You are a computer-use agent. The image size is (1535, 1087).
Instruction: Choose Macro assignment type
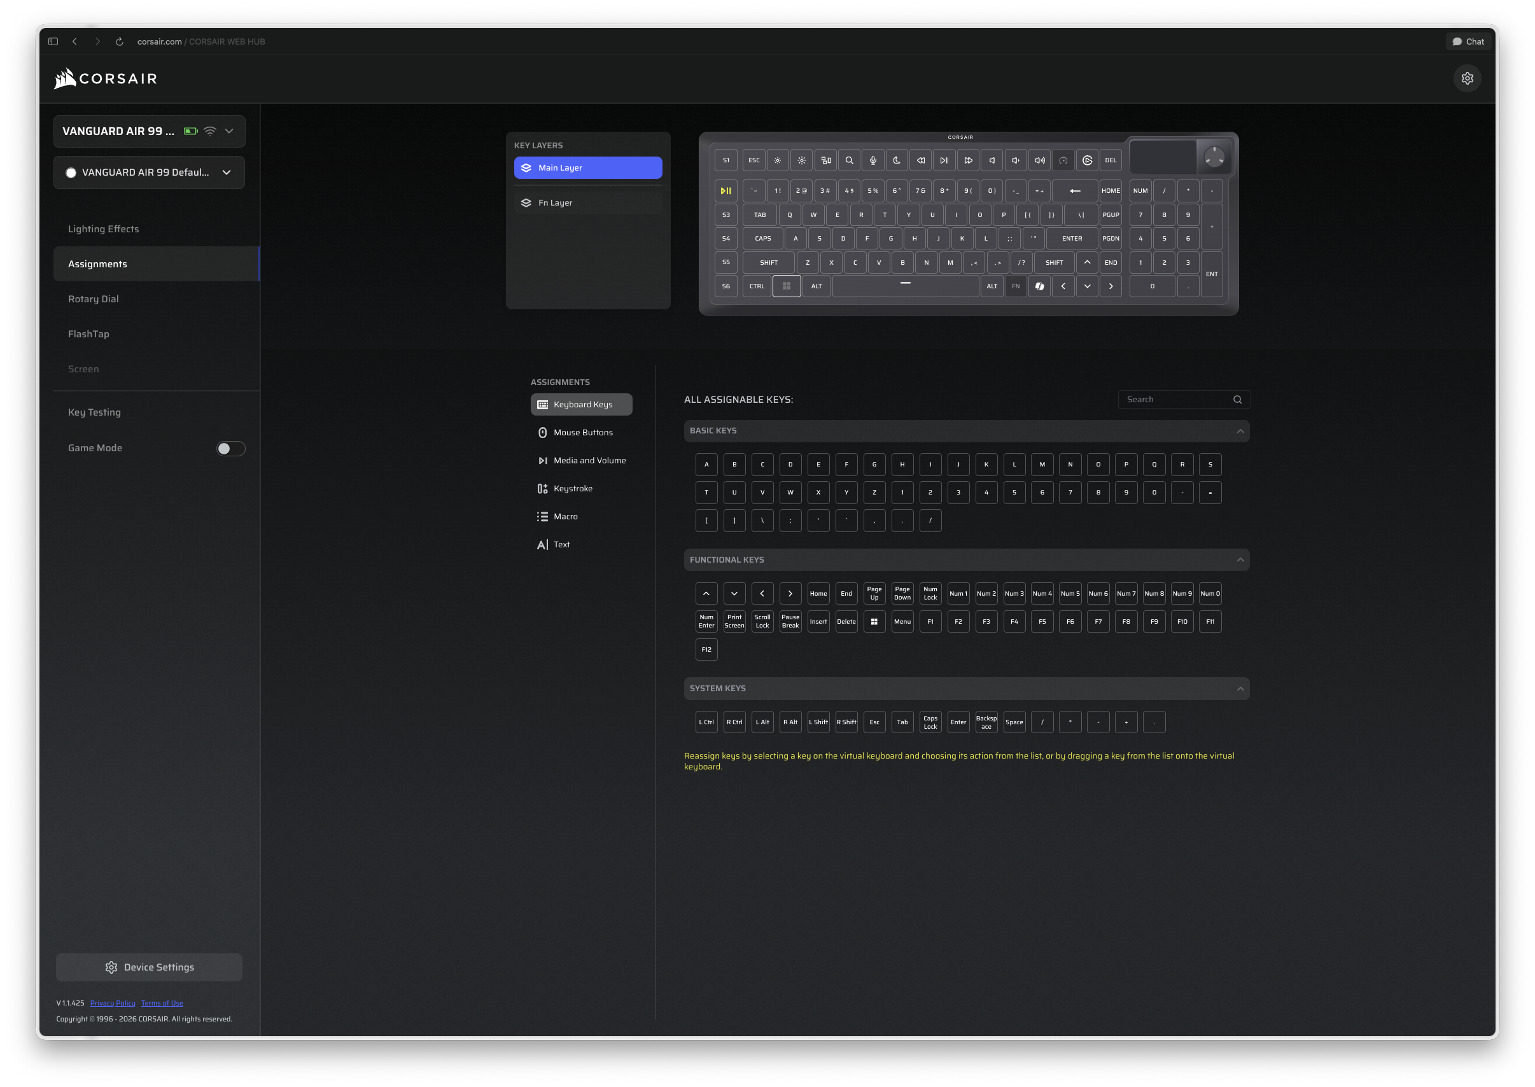(581, 517)
